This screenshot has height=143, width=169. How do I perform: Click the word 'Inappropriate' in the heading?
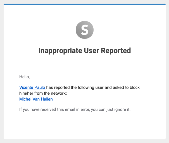[60, 51]
